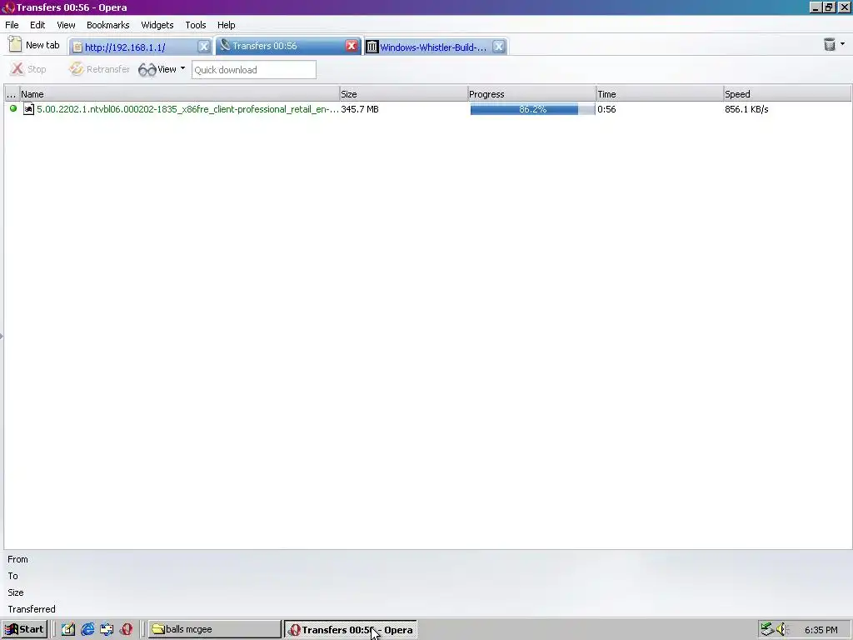Click the panel toggle handle on left edge
Screen dimensions: 853x640
pyautogui.click(x=2, y=337)
